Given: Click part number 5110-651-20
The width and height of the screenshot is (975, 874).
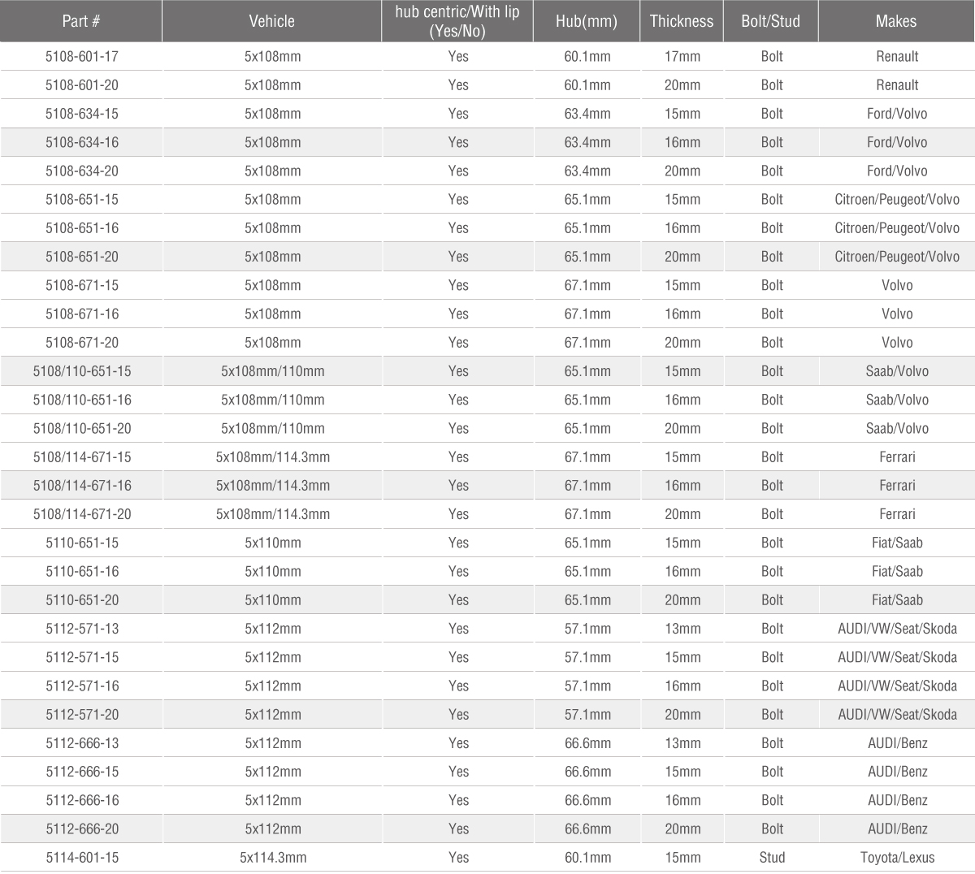Looking at the screenshot, I should point(82,600).
